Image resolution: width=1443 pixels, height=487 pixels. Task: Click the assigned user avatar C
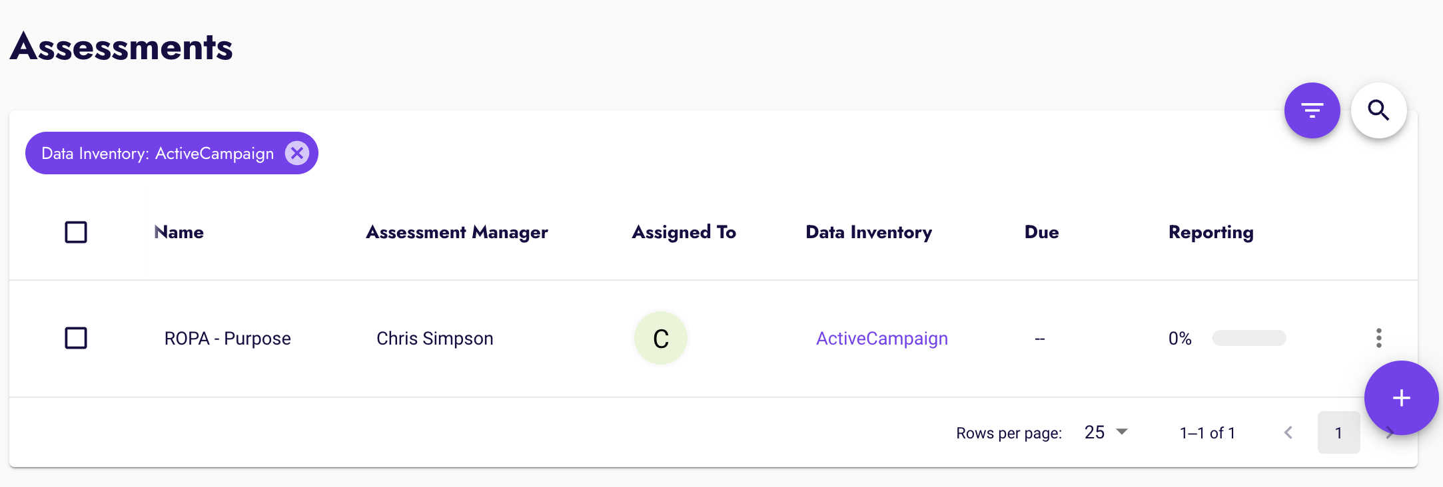coord(660,338)
